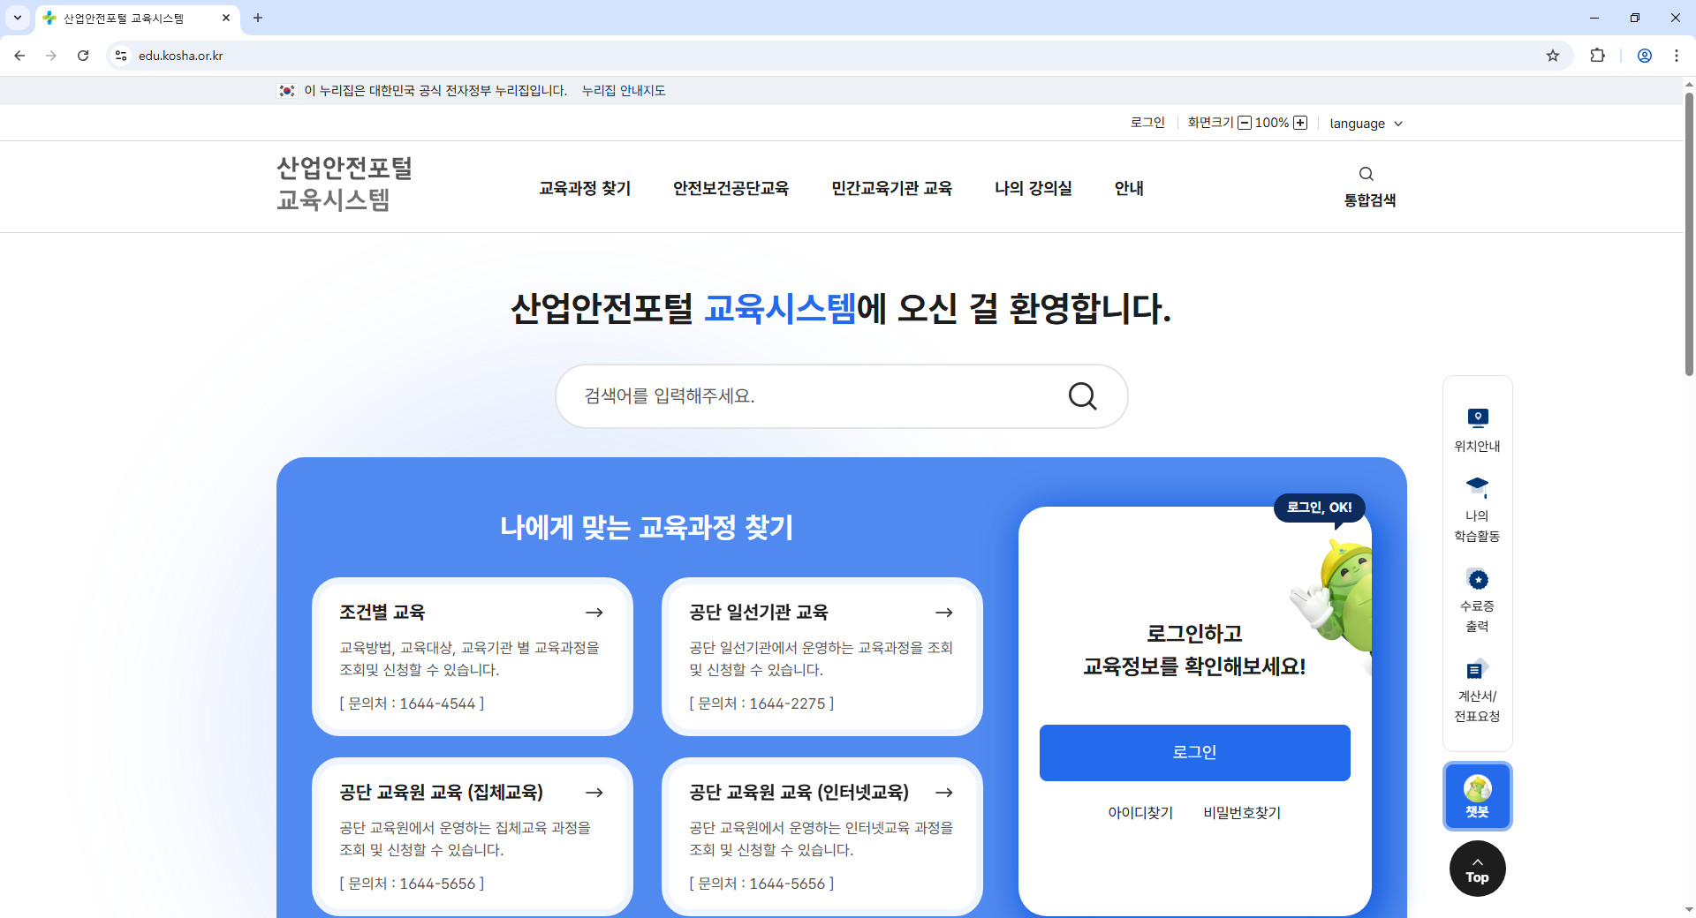Open the 교육과정 찾기 menu

(585, 188)
